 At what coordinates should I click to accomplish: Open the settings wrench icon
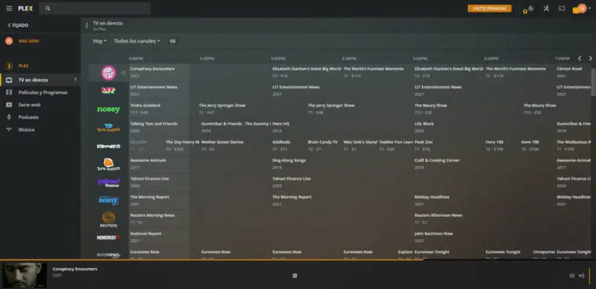[546, 8]
